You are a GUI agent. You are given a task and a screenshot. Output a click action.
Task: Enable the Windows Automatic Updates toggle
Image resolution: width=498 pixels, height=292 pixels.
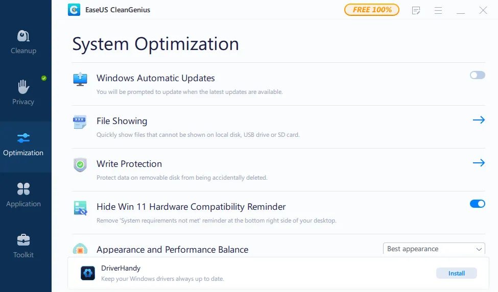pos(477,75)
